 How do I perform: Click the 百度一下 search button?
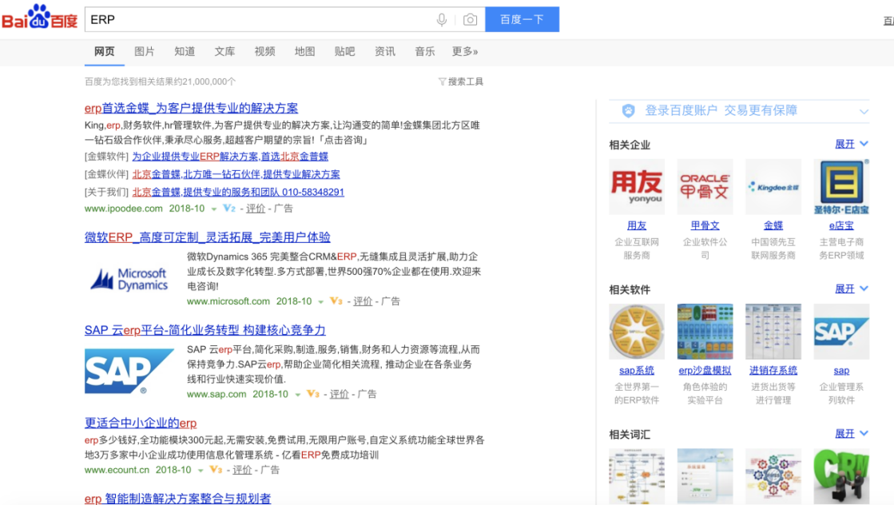coord(522,19)
